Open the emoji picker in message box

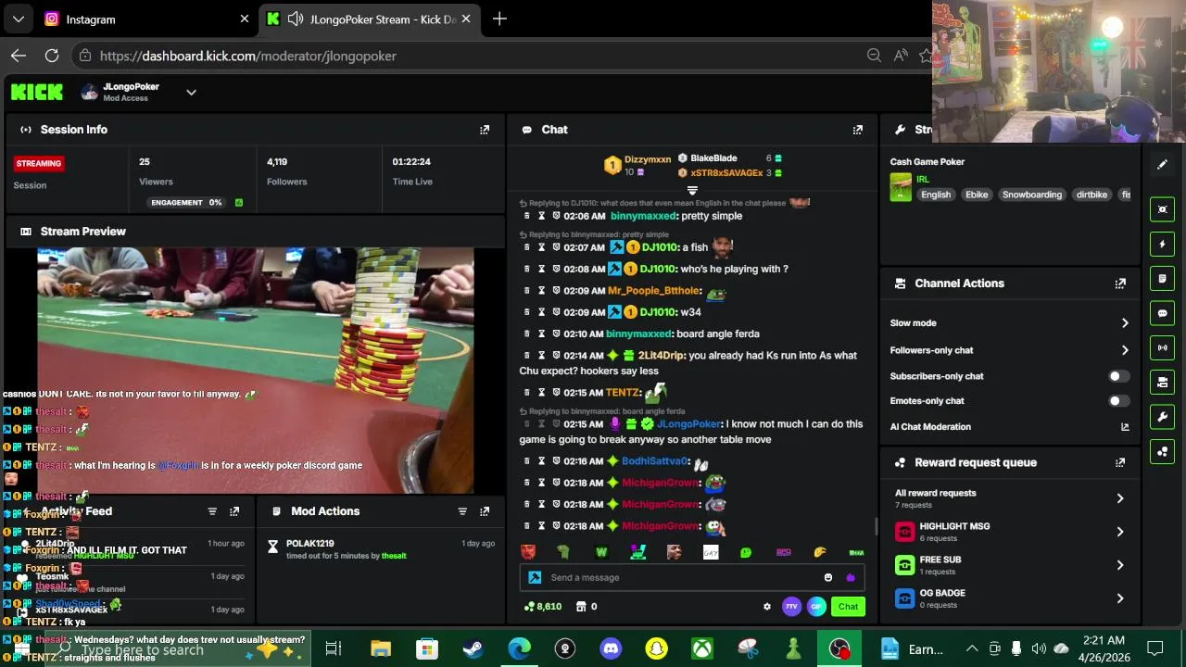(x=828, y=577)
